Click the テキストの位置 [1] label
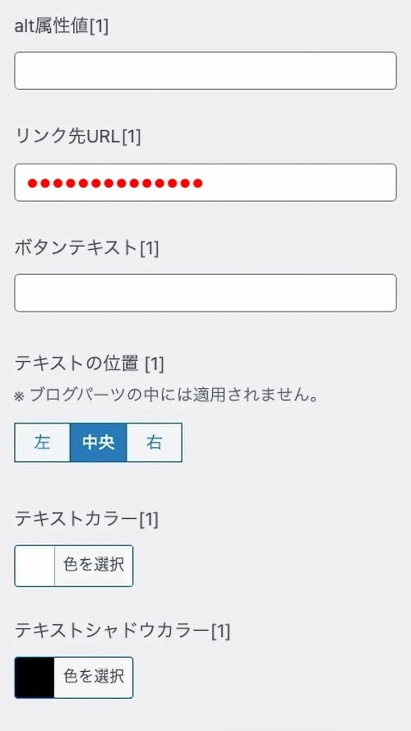 (x=90, y=363)
